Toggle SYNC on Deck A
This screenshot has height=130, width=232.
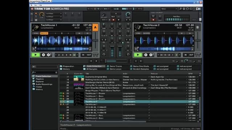pos(36,33)
